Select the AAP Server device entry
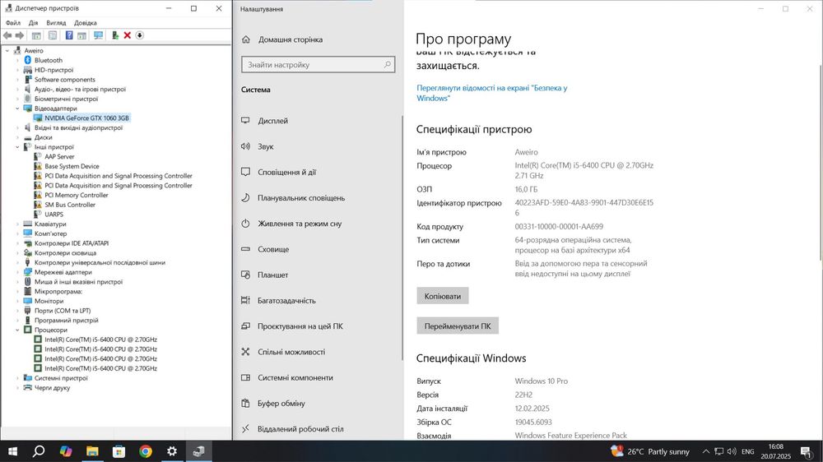 [59, 157]
